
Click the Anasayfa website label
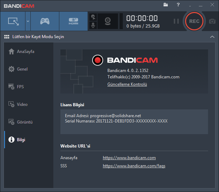pos(69,158)
